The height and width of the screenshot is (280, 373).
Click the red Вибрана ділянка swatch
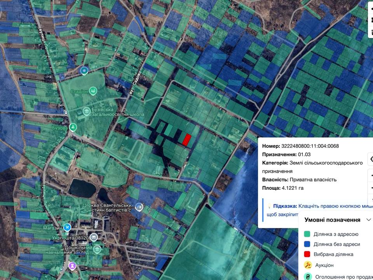coord(307,254)
